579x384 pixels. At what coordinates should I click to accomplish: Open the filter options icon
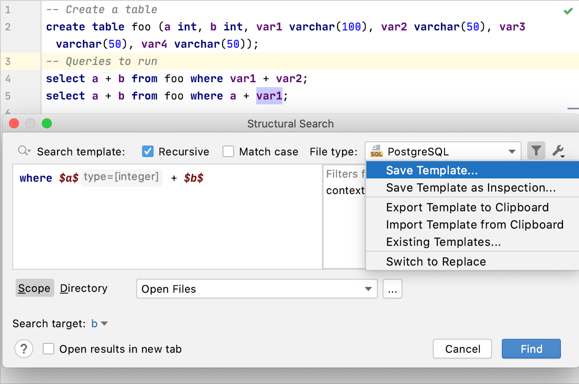click(x=536, y=151)
